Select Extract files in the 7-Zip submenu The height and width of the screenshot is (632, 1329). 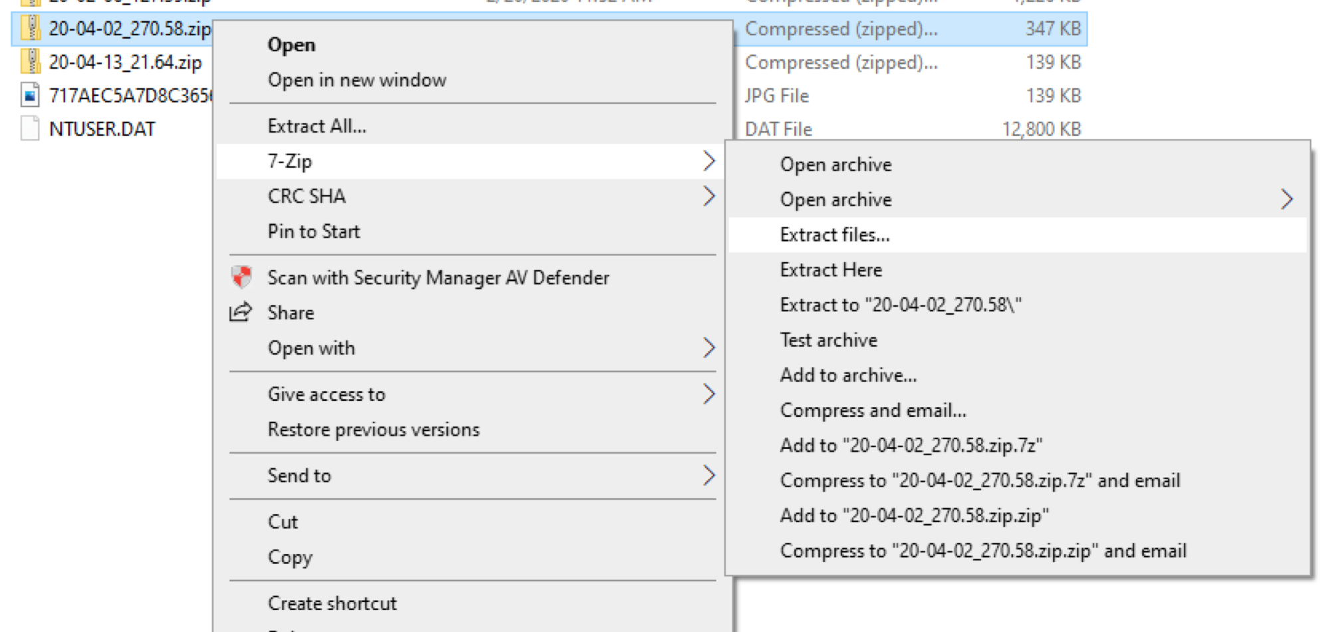pyautogui.click(x=835, y=234)
